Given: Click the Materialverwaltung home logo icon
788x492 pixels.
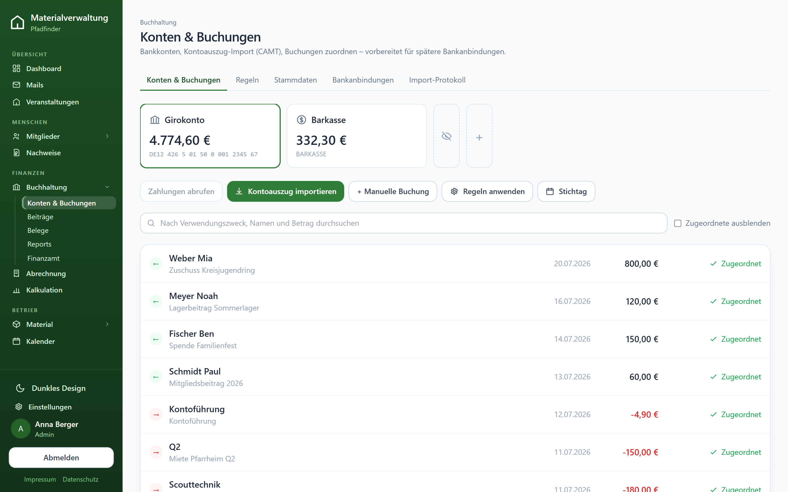Looking at the screenshot, I should click(x=17, y=22).
